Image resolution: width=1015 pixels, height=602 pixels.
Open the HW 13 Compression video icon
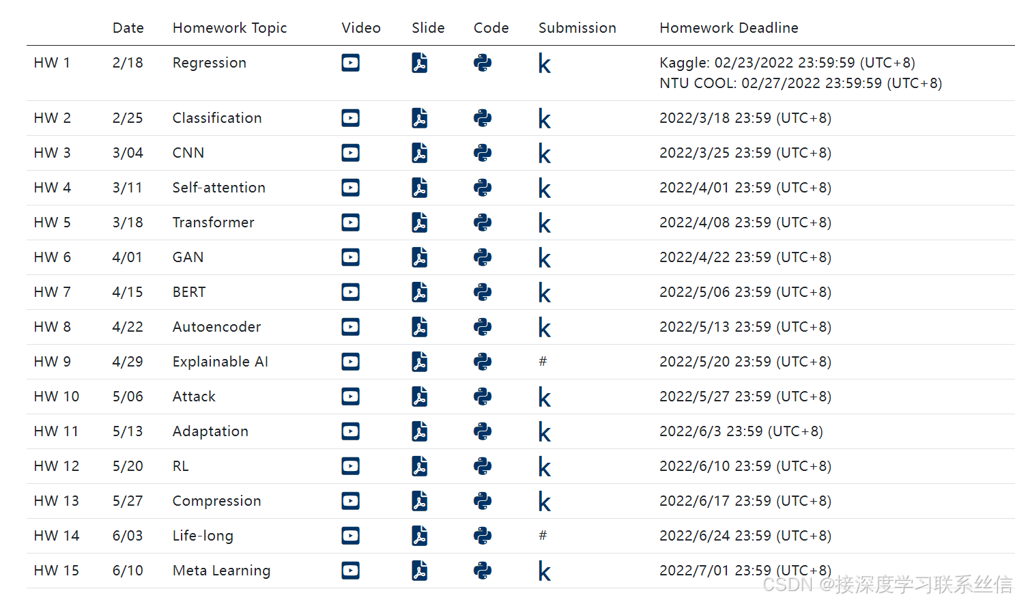[350, 501]
